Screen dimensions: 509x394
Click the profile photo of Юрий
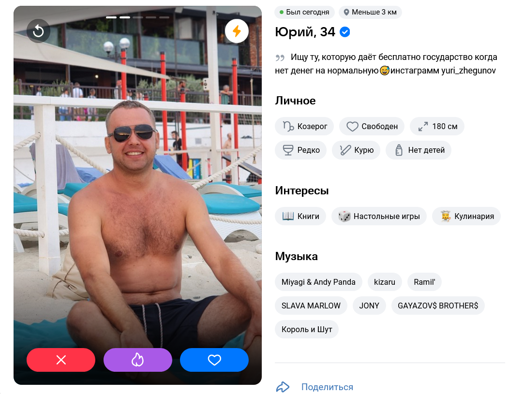pos(137,195)
